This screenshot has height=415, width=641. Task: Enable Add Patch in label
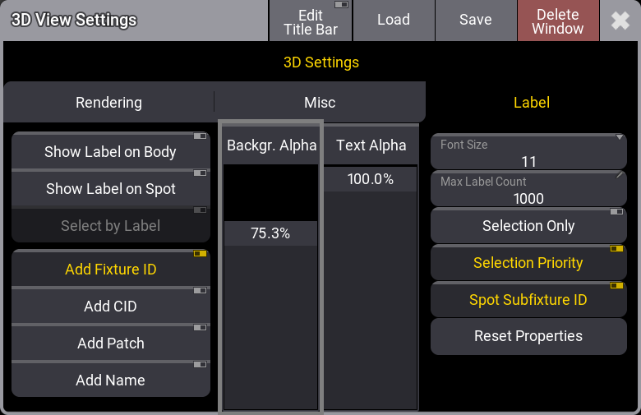click(x=111, y=344)
